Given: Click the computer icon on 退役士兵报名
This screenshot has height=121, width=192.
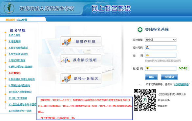Looking at the screenshot, I should tap(67, 78).
